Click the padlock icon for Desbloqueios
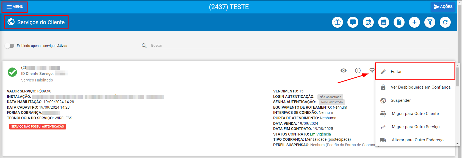 pos(383,88)
